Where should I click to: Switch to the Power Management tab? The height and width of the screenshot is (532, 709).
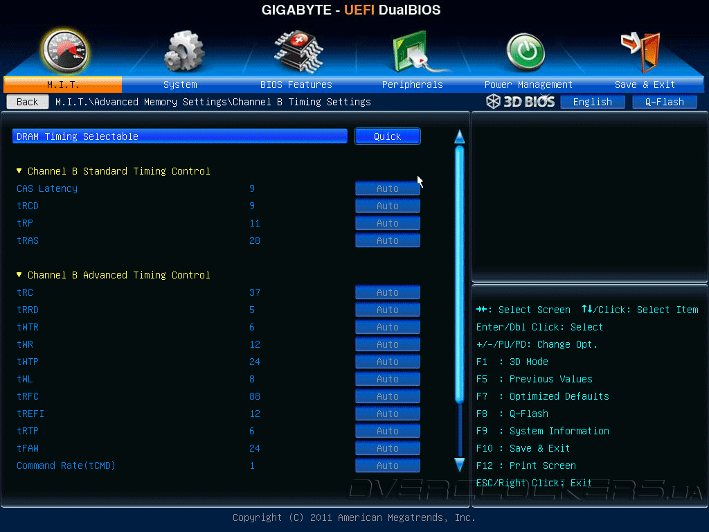pyautogui.click(x=528, y=85)
